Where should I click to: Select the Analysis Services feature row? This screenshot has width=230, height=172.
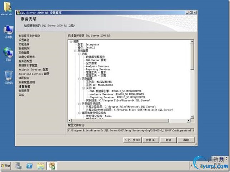click(97, 66)
